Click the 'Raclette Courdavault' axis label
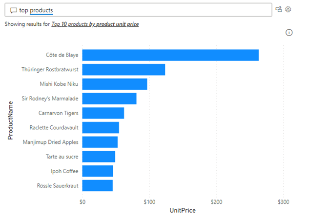The height and width of the screenshot is (219, 330). pyautogui.click(x=54, y=128)
